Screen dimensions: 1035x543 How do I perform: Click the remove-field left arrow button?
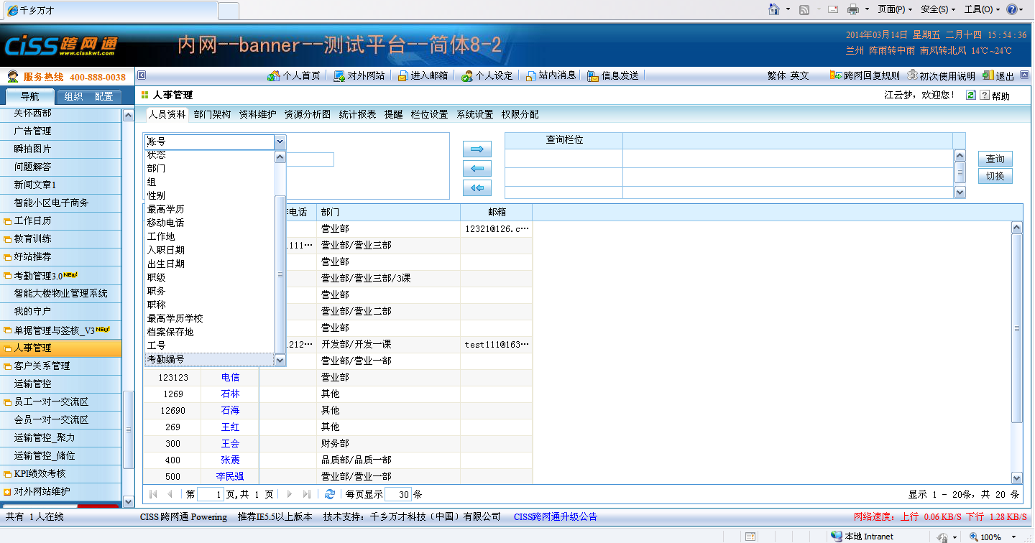coord(477,170)
